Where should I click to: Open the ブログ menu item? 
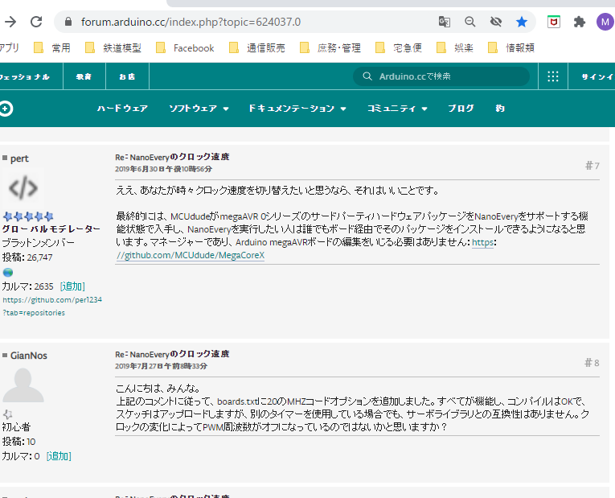tap(461, 109)
